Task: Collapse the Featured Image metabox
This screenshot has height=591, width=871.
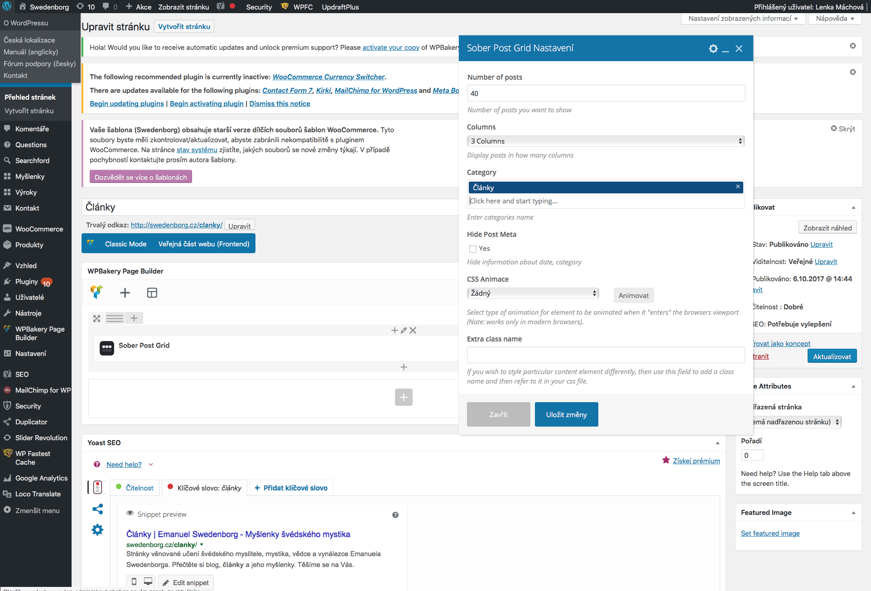Action: click(853, 513)
